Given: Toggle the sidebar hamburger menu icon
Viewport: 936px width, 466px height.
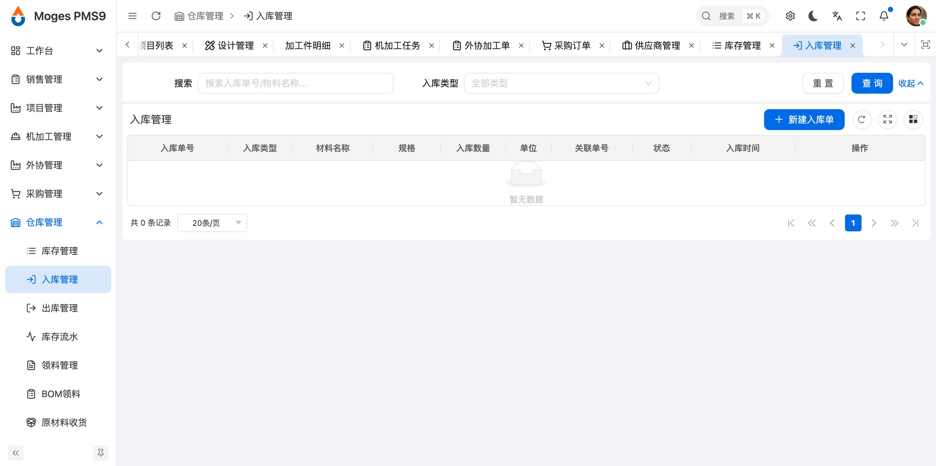Looking at the screenshot, I should [133, 16].
